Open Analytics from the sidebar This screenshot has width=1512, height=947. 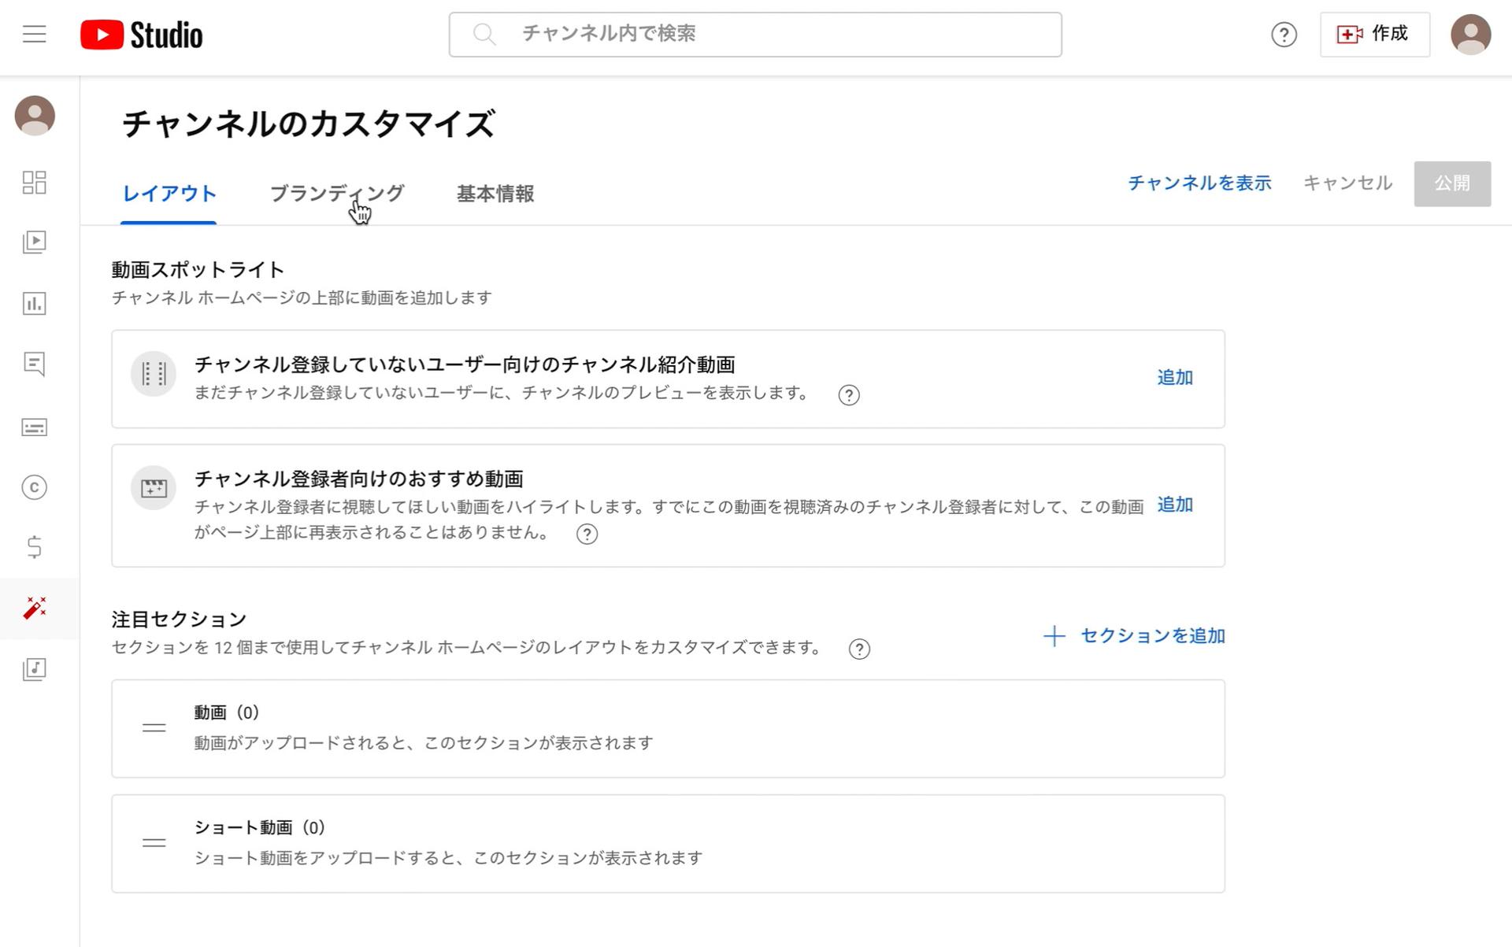point(34,303)
